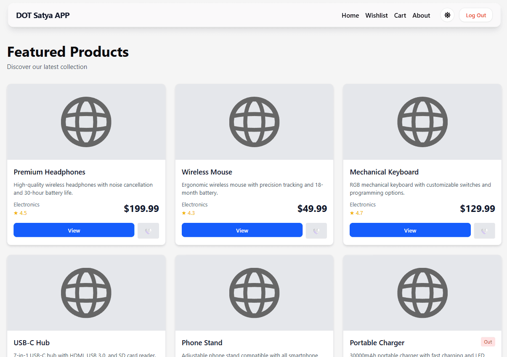Screen dimensions: 507x357
Task: Click the USB-C Hub globe image
Action: [x=86, y=293]
